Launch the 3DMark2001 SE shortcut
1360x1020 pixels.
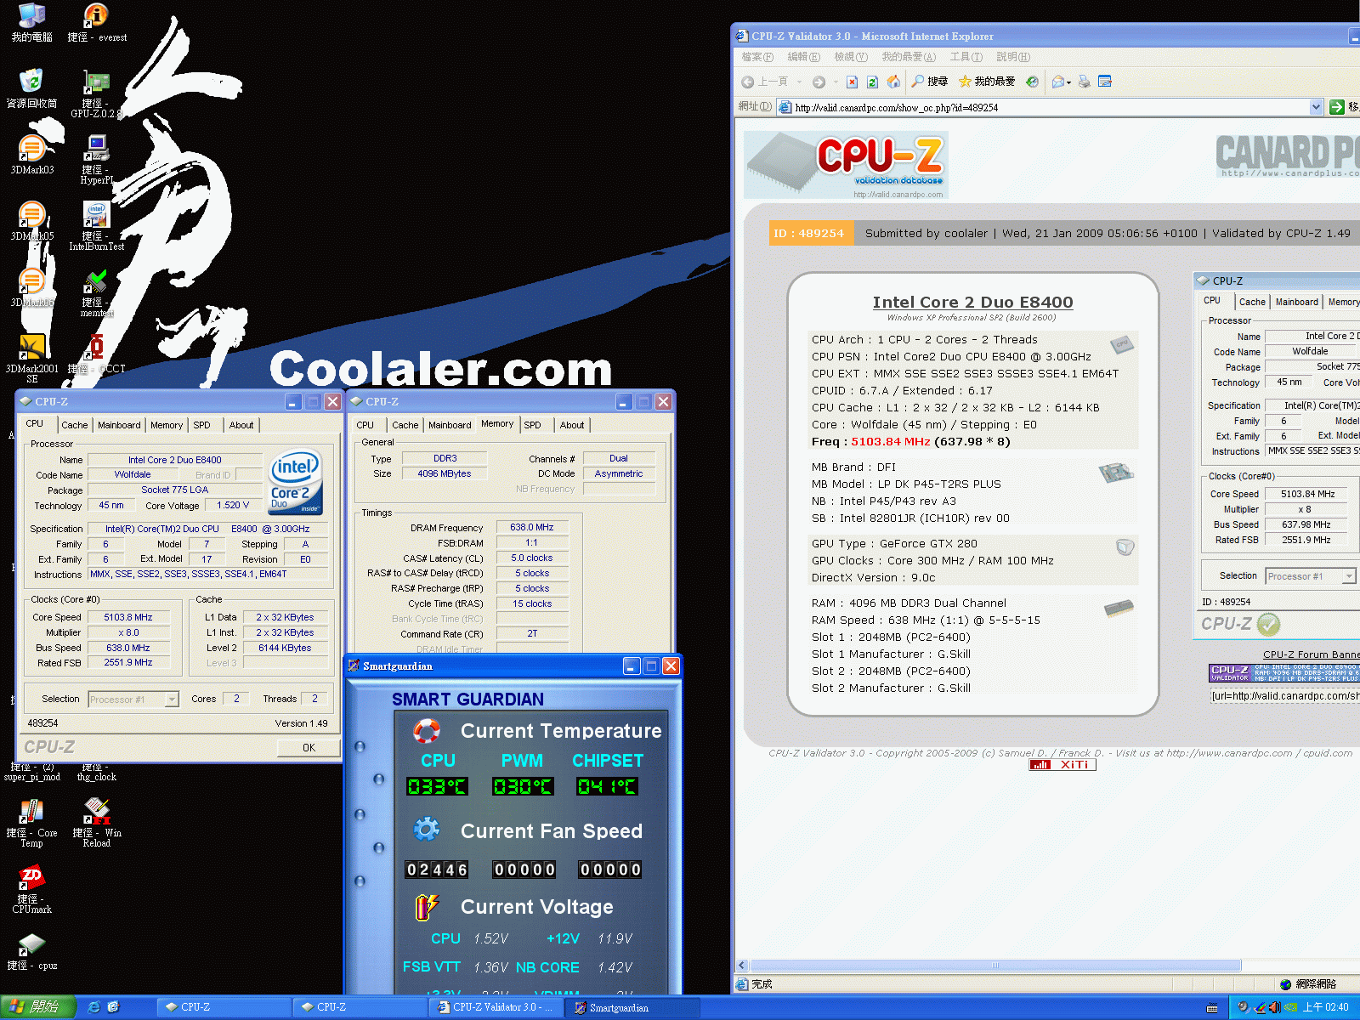(x=31, y=359)
